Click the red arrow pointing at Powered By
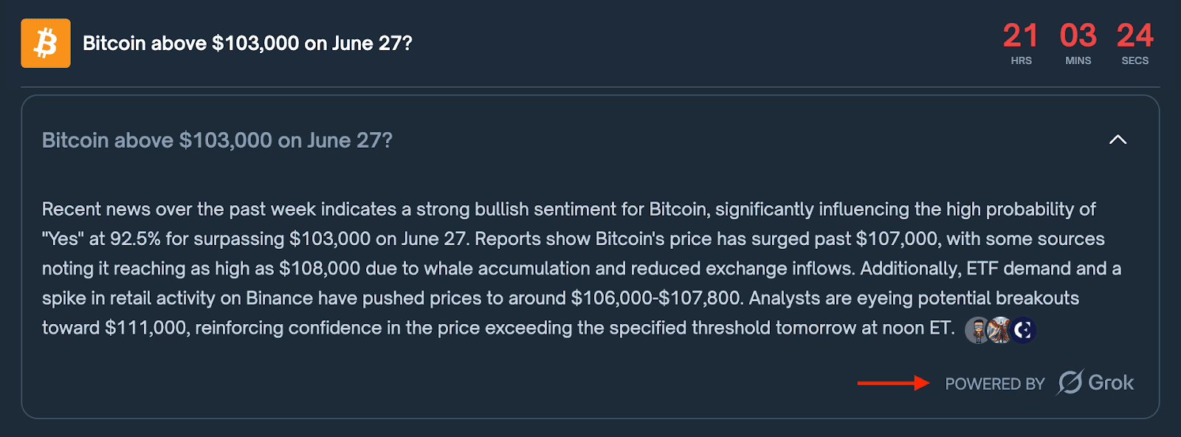This screenshot has height=437, width=1181. click(893, 382)
